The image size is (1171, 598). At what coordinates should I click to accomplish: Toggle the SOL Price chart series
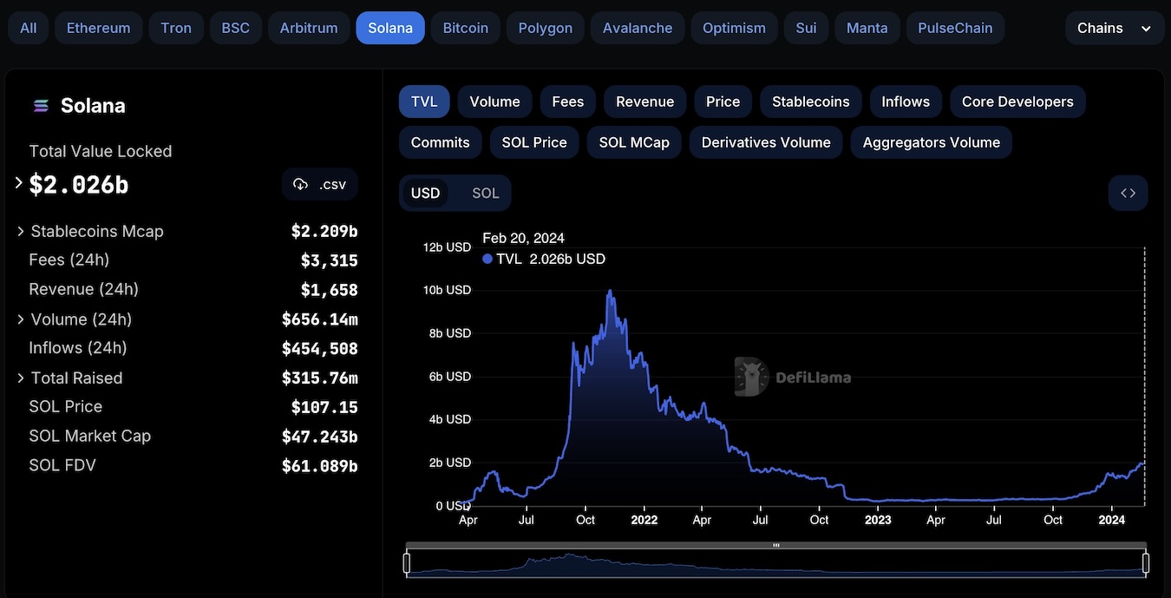534,142
